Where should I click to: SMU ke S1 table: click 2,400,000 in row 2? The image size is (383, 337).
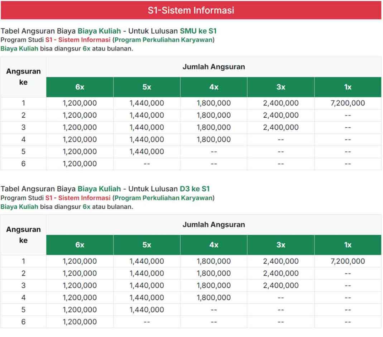point(281,115)
